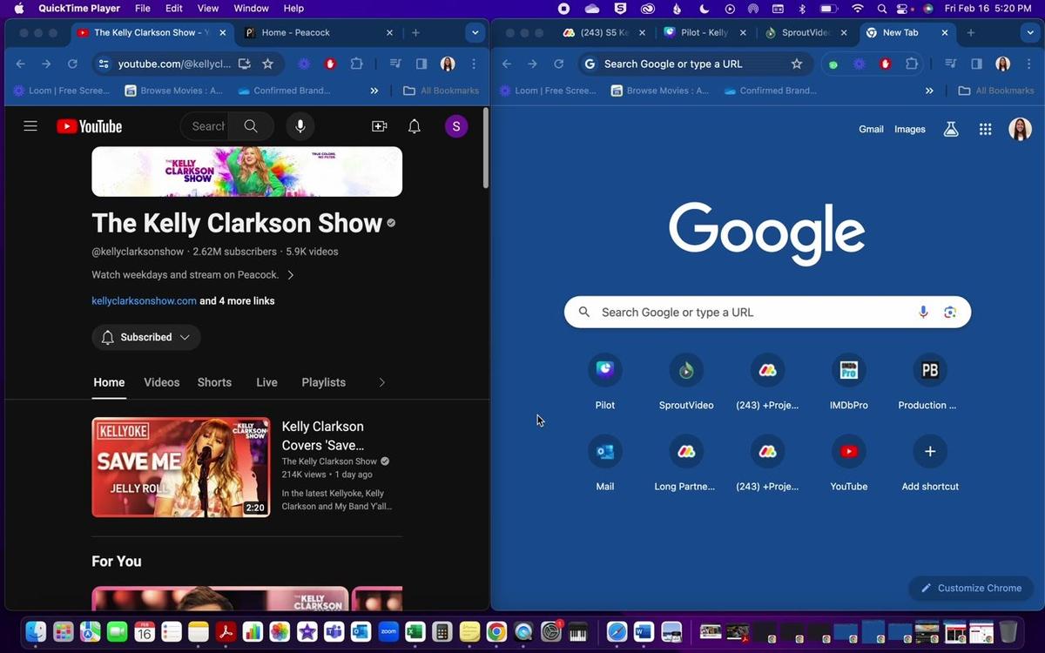The width and height of the screenshot is (1045, 653).
Task: Bookmark YouTube page with star icon
Action: [x=268, y=64]
